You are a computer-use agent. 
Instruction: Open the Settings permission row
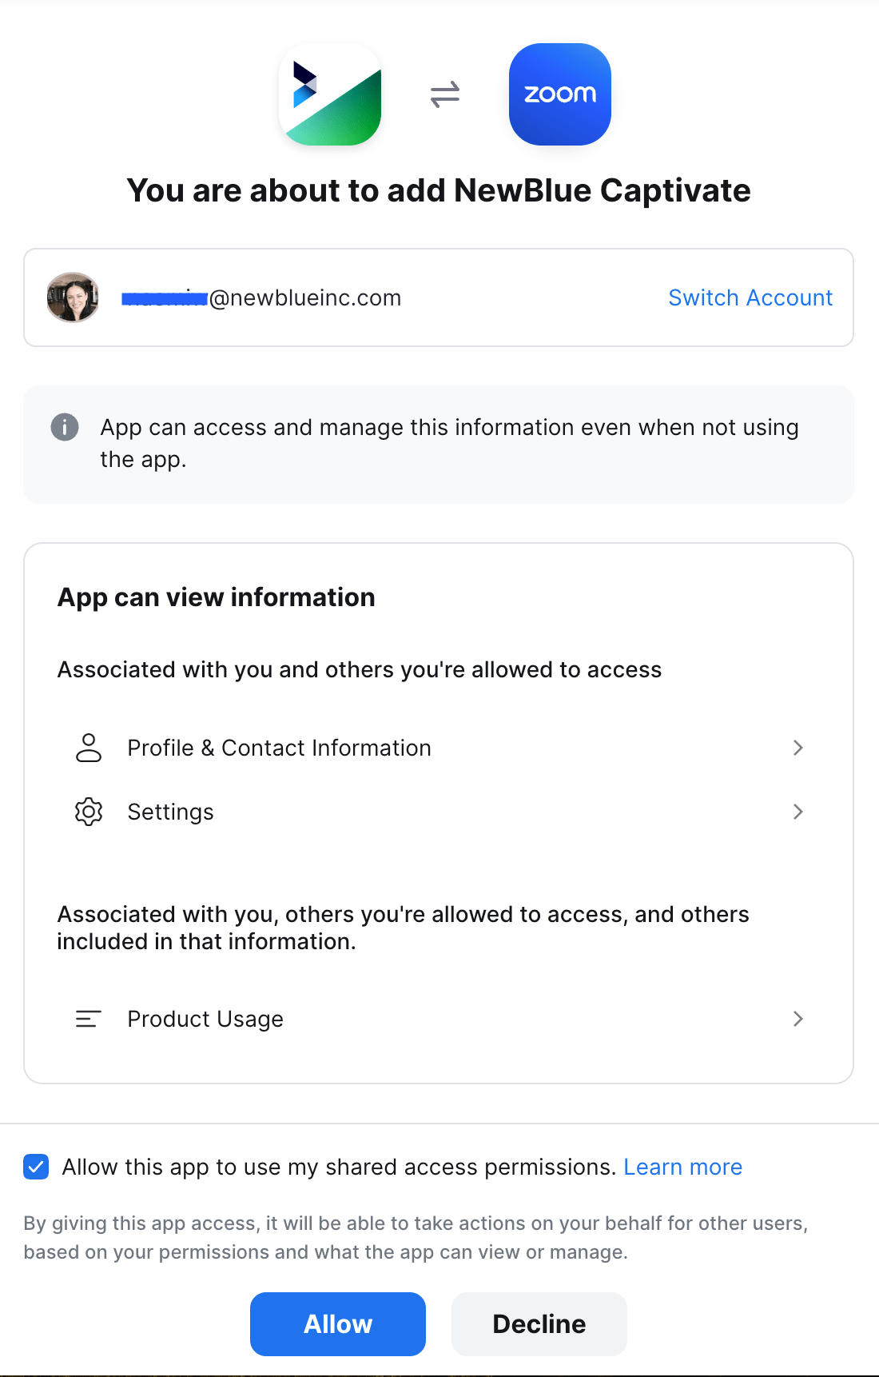click(x=170, y=812)
